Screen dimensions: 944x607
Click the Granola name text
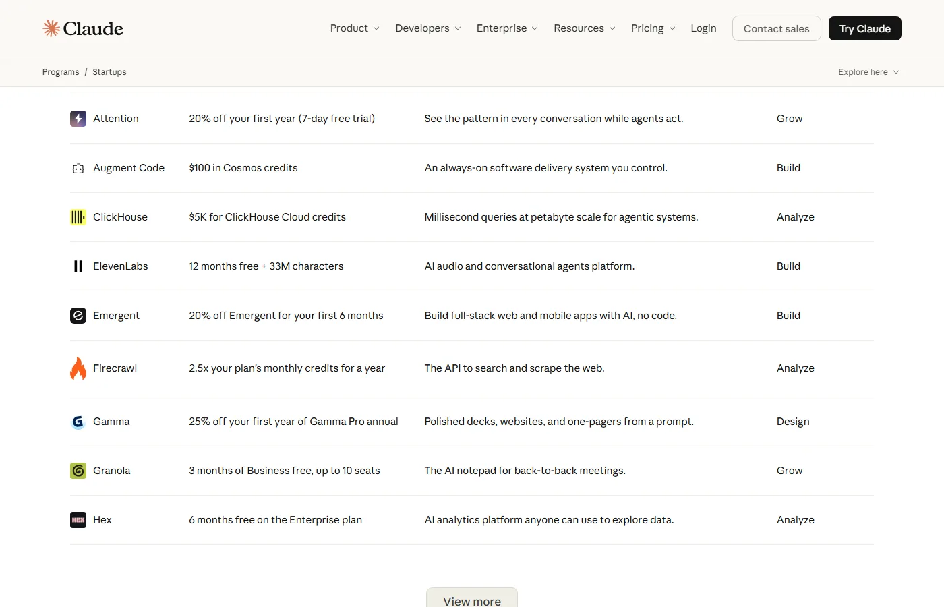112,471
